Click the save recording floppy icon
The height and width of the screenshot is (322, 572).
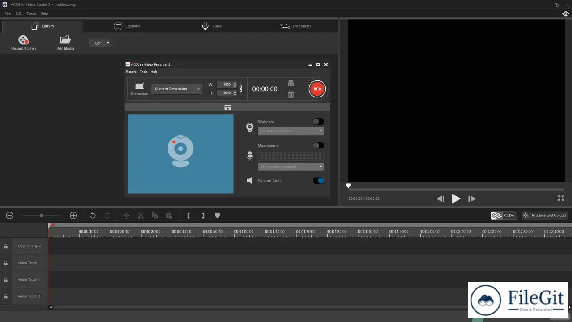pyautogui.click(x=291, y=83)
